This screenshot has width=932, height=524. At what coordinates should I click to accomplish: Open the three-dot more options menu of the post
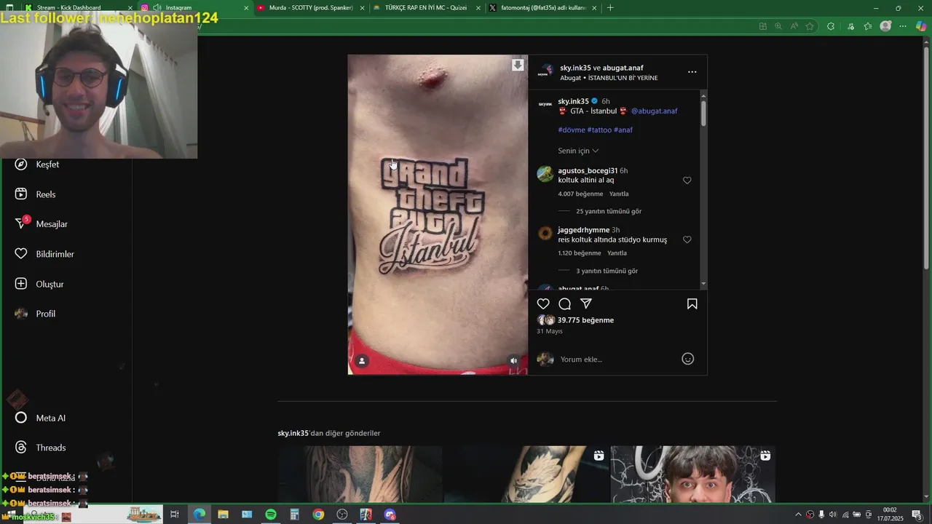pos(692,72)
